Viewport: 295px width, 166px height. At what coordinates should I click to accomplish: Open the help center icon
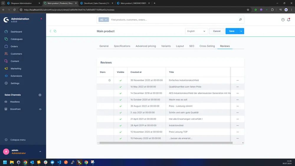point(283,20)
